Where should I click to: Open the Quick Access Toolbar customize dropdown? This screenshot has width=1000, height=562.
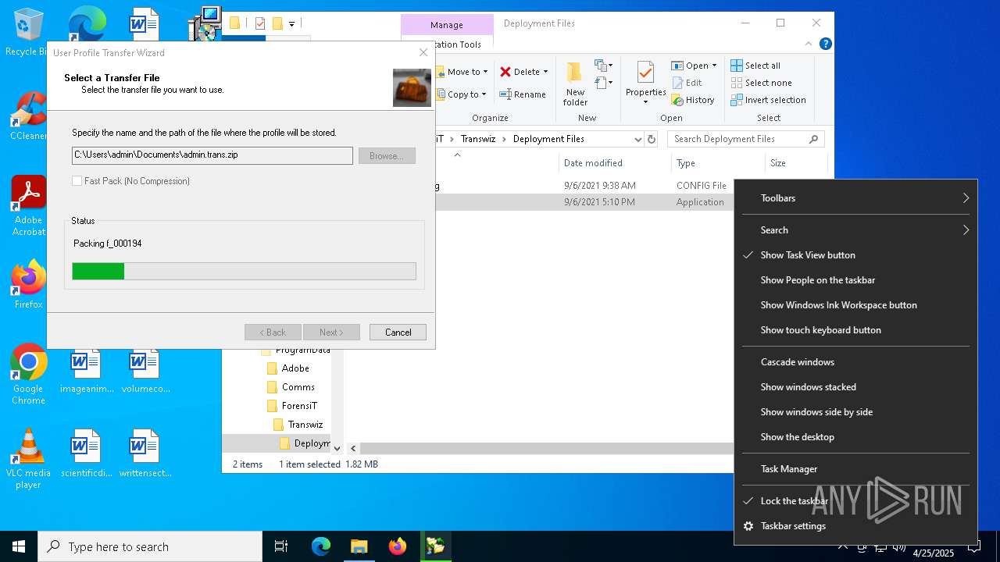291,24
